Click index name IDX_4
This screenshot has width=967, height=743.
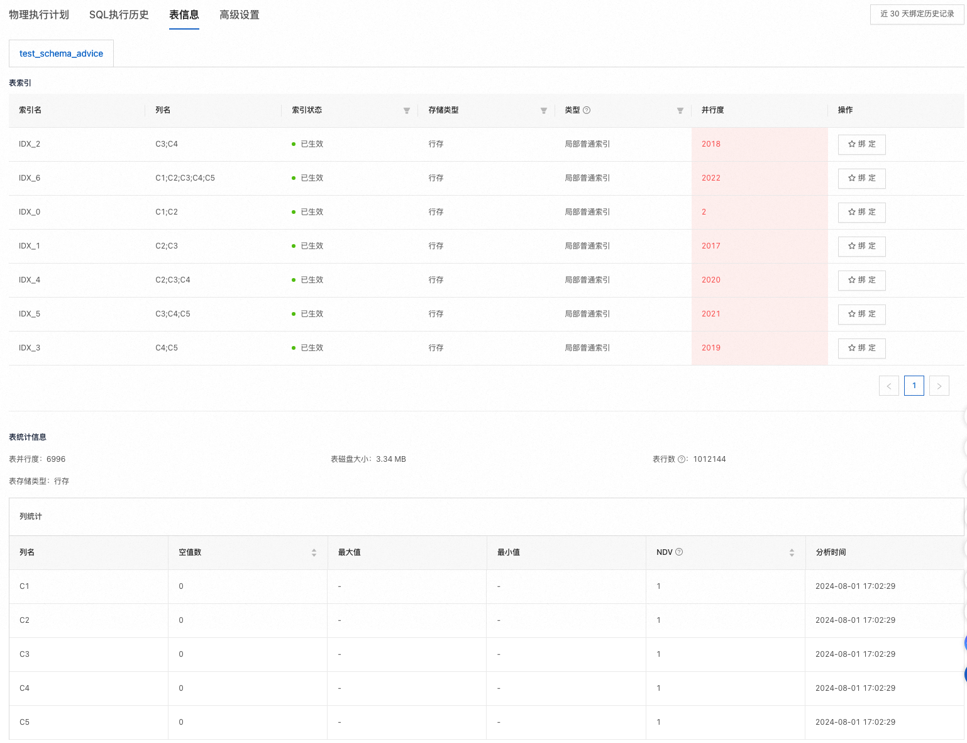[x=30, y=280]
